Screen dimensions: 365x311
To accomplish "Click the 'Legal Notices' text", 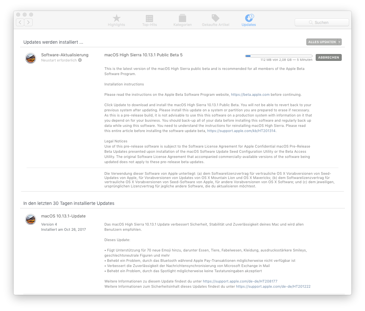I will coord(116,141).
